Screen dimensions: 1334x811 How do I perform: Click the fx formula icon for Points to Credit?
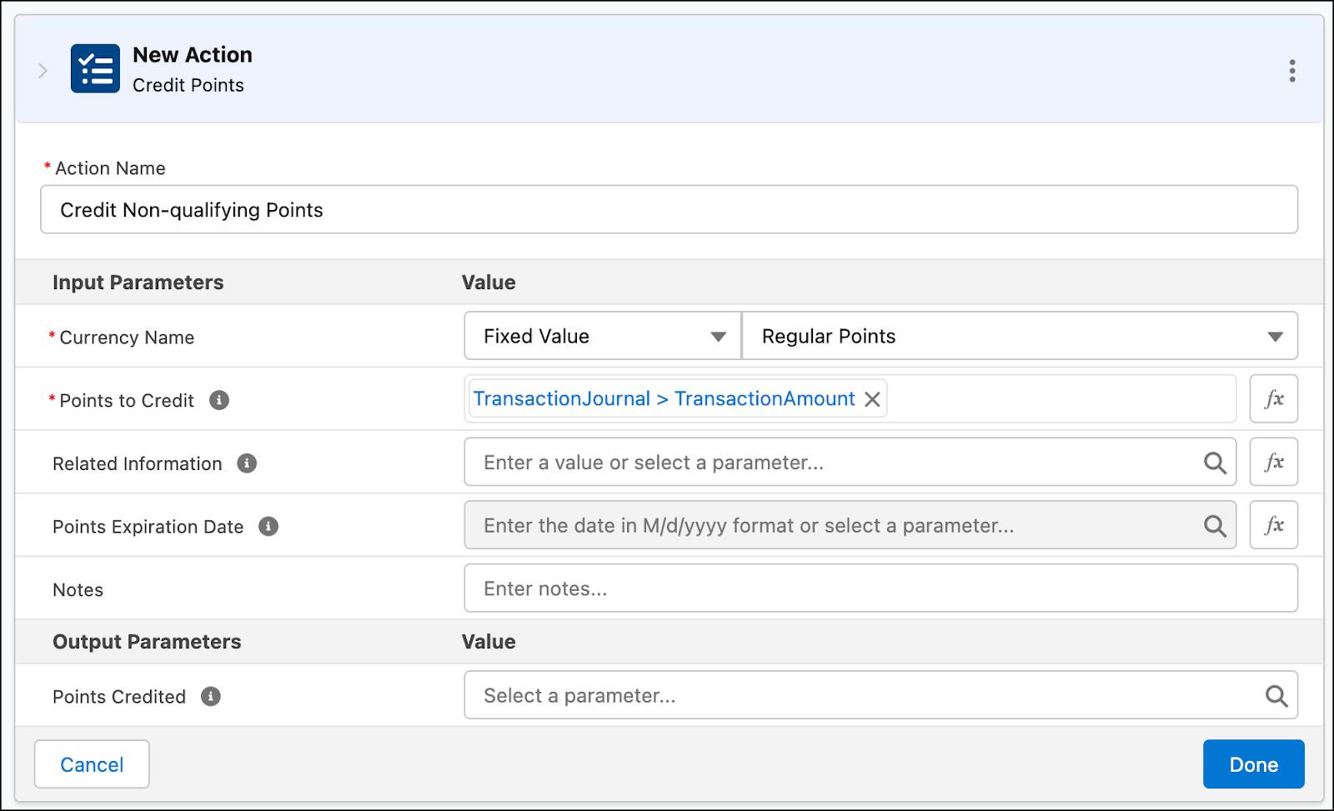(x=1273, y=398)
